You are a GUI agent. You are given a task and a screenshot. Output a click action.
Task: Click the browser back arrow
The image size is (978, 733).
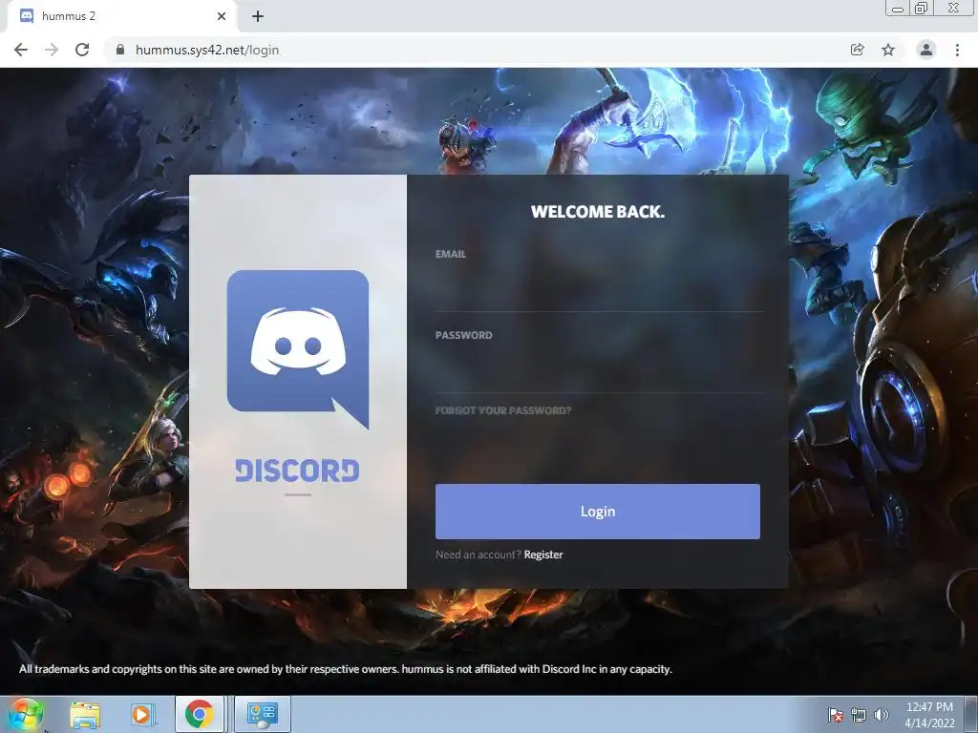tap(21, 50)
